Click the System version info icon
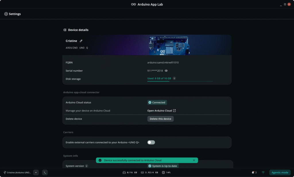Viewport: 294px width, 177px height. [87, 166]
